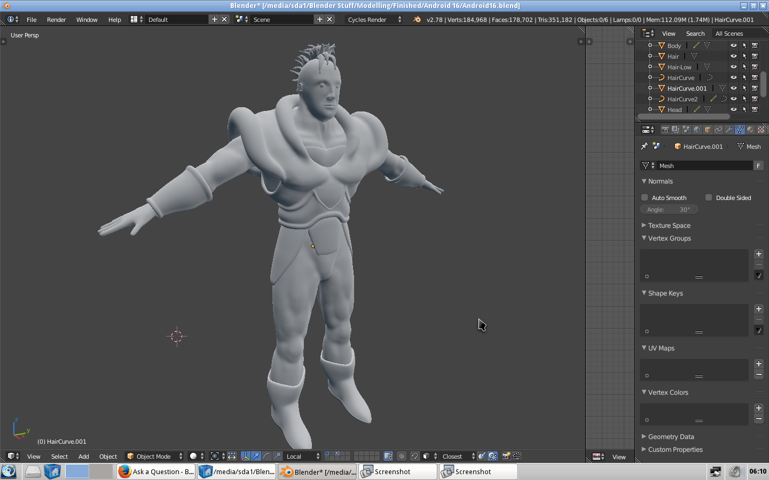769x480 pixels.
Task: Click the outliner horizontal scrollbar
Action: (x=684, y=116)
